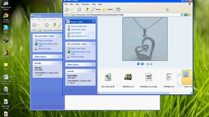The width and height of the screenshot is (209, 117).
Task: Click Previous Image filmstrip button
Action: coord(138,64)
